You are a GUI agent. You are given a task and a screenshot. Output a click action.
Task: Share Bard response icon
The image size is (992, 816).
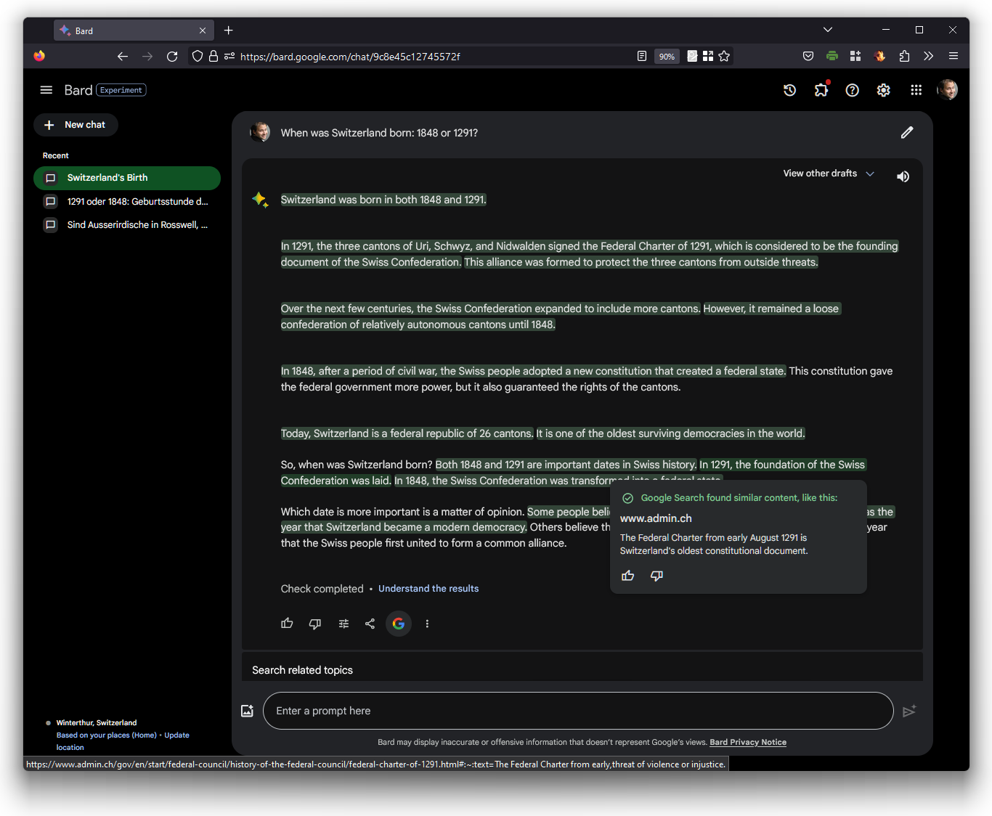pos(370,624)
